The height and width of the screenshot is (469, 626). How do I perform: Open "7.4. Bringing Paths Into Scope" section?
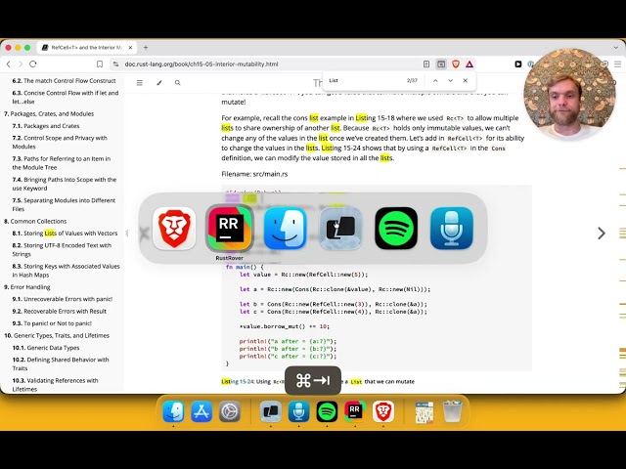pyautogui.click(x=65, y=184)
